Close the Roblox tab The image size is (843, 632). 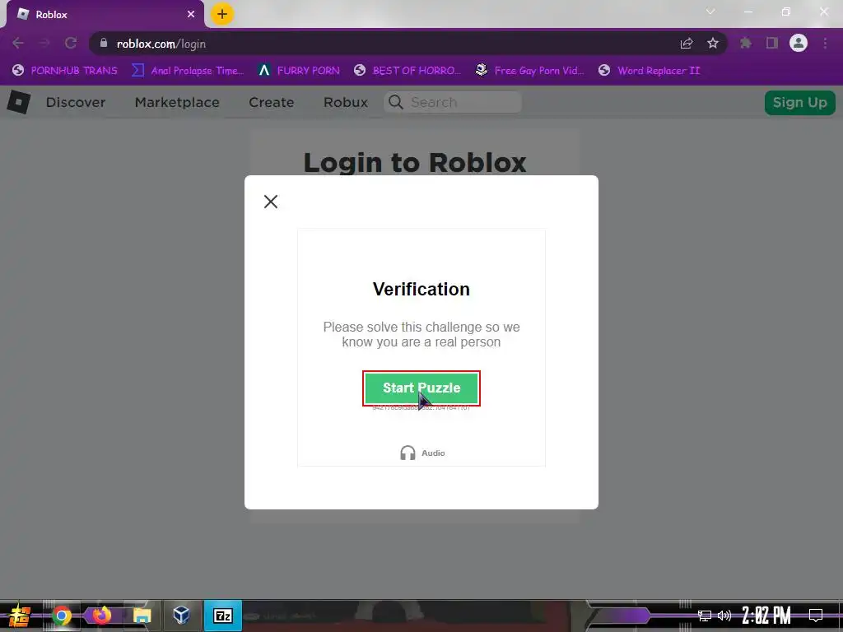click(191, 15)
